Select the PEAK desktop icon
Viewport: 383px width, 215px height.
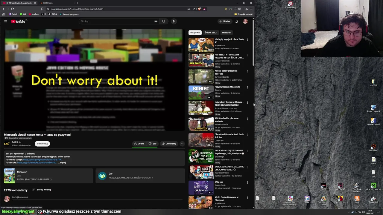pos(307,200)
